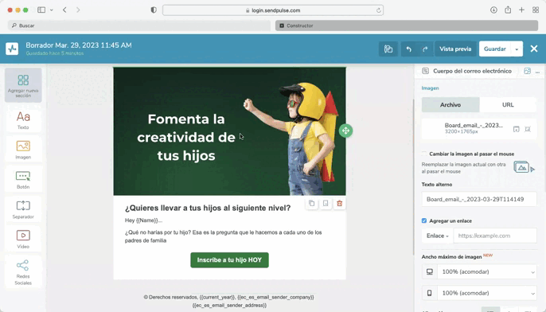
Task: Close the email constructor
Action: pos(534,49)
